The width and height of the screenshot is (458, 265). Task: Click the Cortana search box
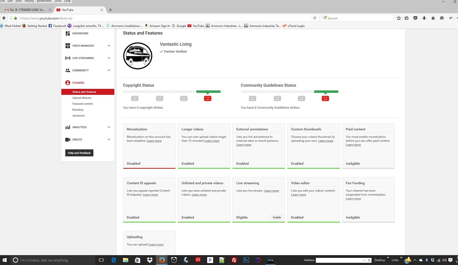53,260
